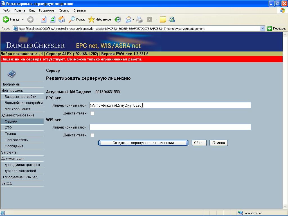This screenshot has height=216, width=288.
Task: Open the Избранное menu in menu bar
Action: pos(47,10)
